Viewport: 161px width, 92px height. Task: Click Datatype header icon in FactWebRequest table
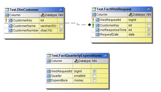click(130, 15)
